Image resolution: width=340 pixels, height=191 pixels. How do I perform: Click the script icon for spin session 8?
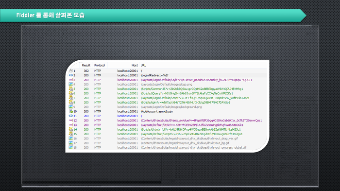click(x=71, y=102)
